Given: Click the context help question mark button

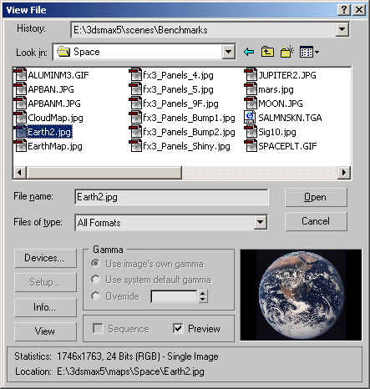Looking at the screenshot, I should (x=344, y=10).
